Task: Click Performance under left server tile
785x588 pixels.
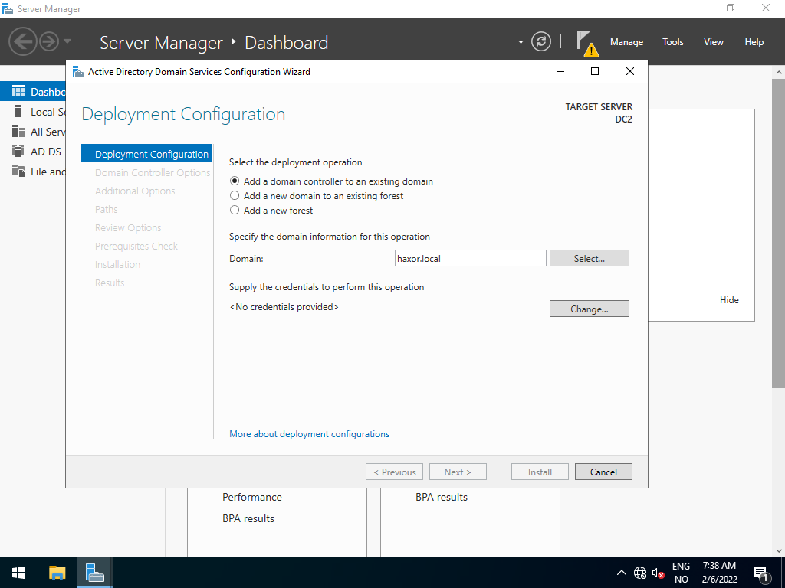Action: [251, 497]
